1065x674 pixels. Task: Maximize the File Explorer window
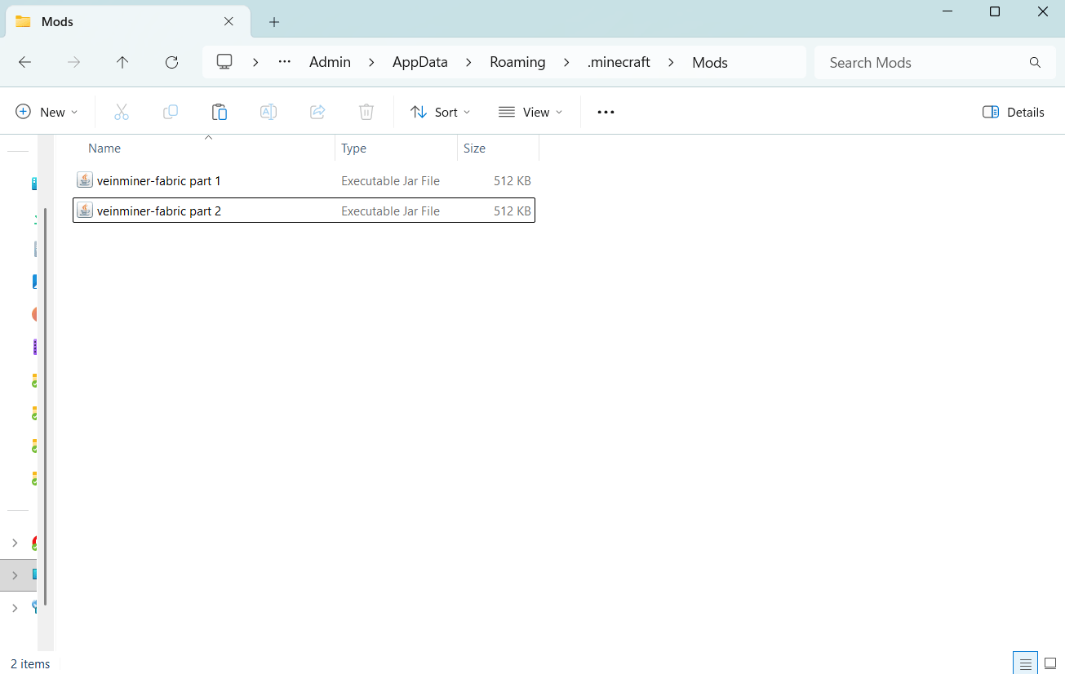pyautogui.click(x=995, y=11)
